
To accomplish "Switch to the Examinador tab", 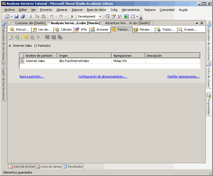I will point(188,29).
